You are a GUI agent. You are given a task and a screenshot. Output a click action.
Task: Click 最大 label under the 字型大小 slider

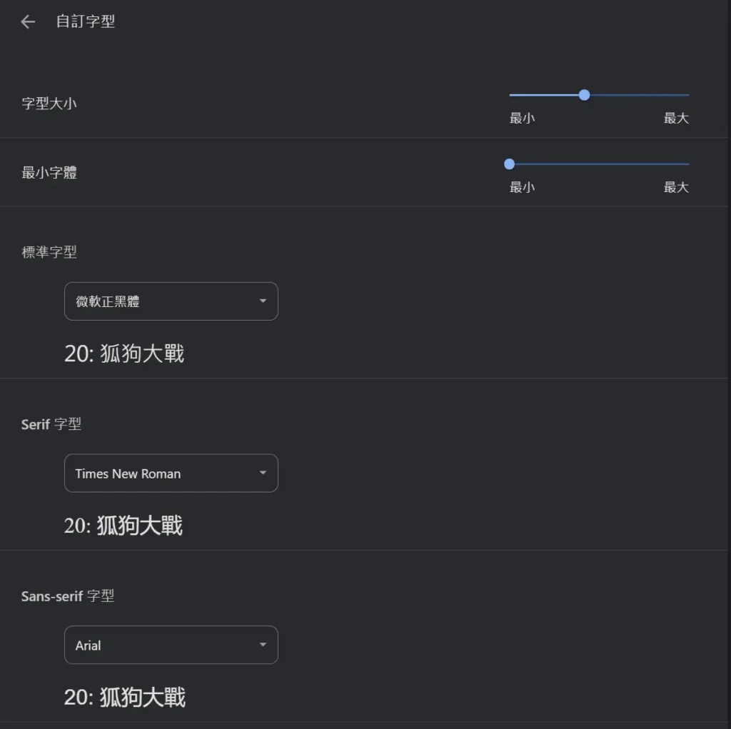coord(676,118)
